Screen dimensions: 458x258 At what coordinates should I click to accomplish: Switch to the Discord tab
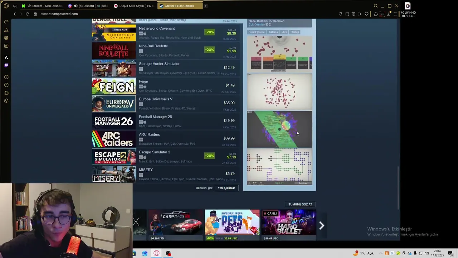88,6
